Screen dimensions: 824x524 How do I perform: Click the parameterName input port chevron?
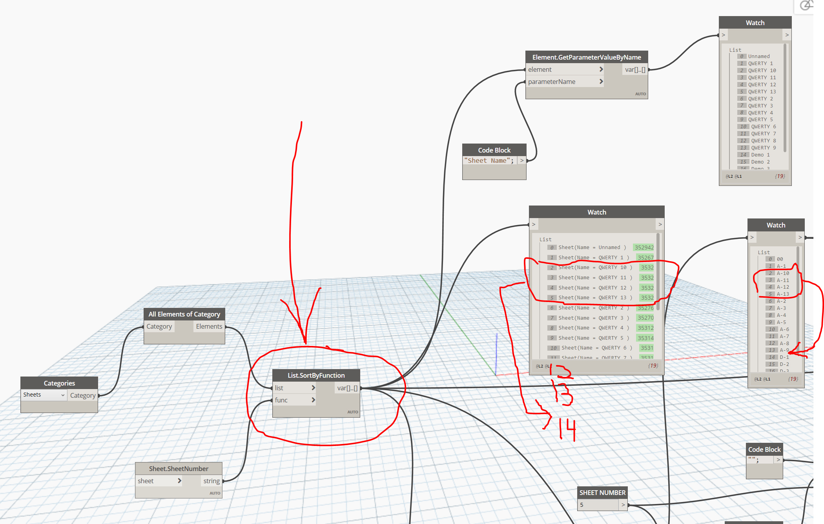(601, 82)
